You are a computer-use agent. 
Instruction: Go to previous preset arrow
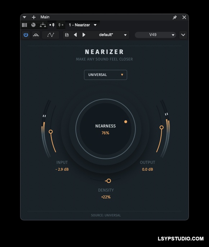(x=75, y=35)
